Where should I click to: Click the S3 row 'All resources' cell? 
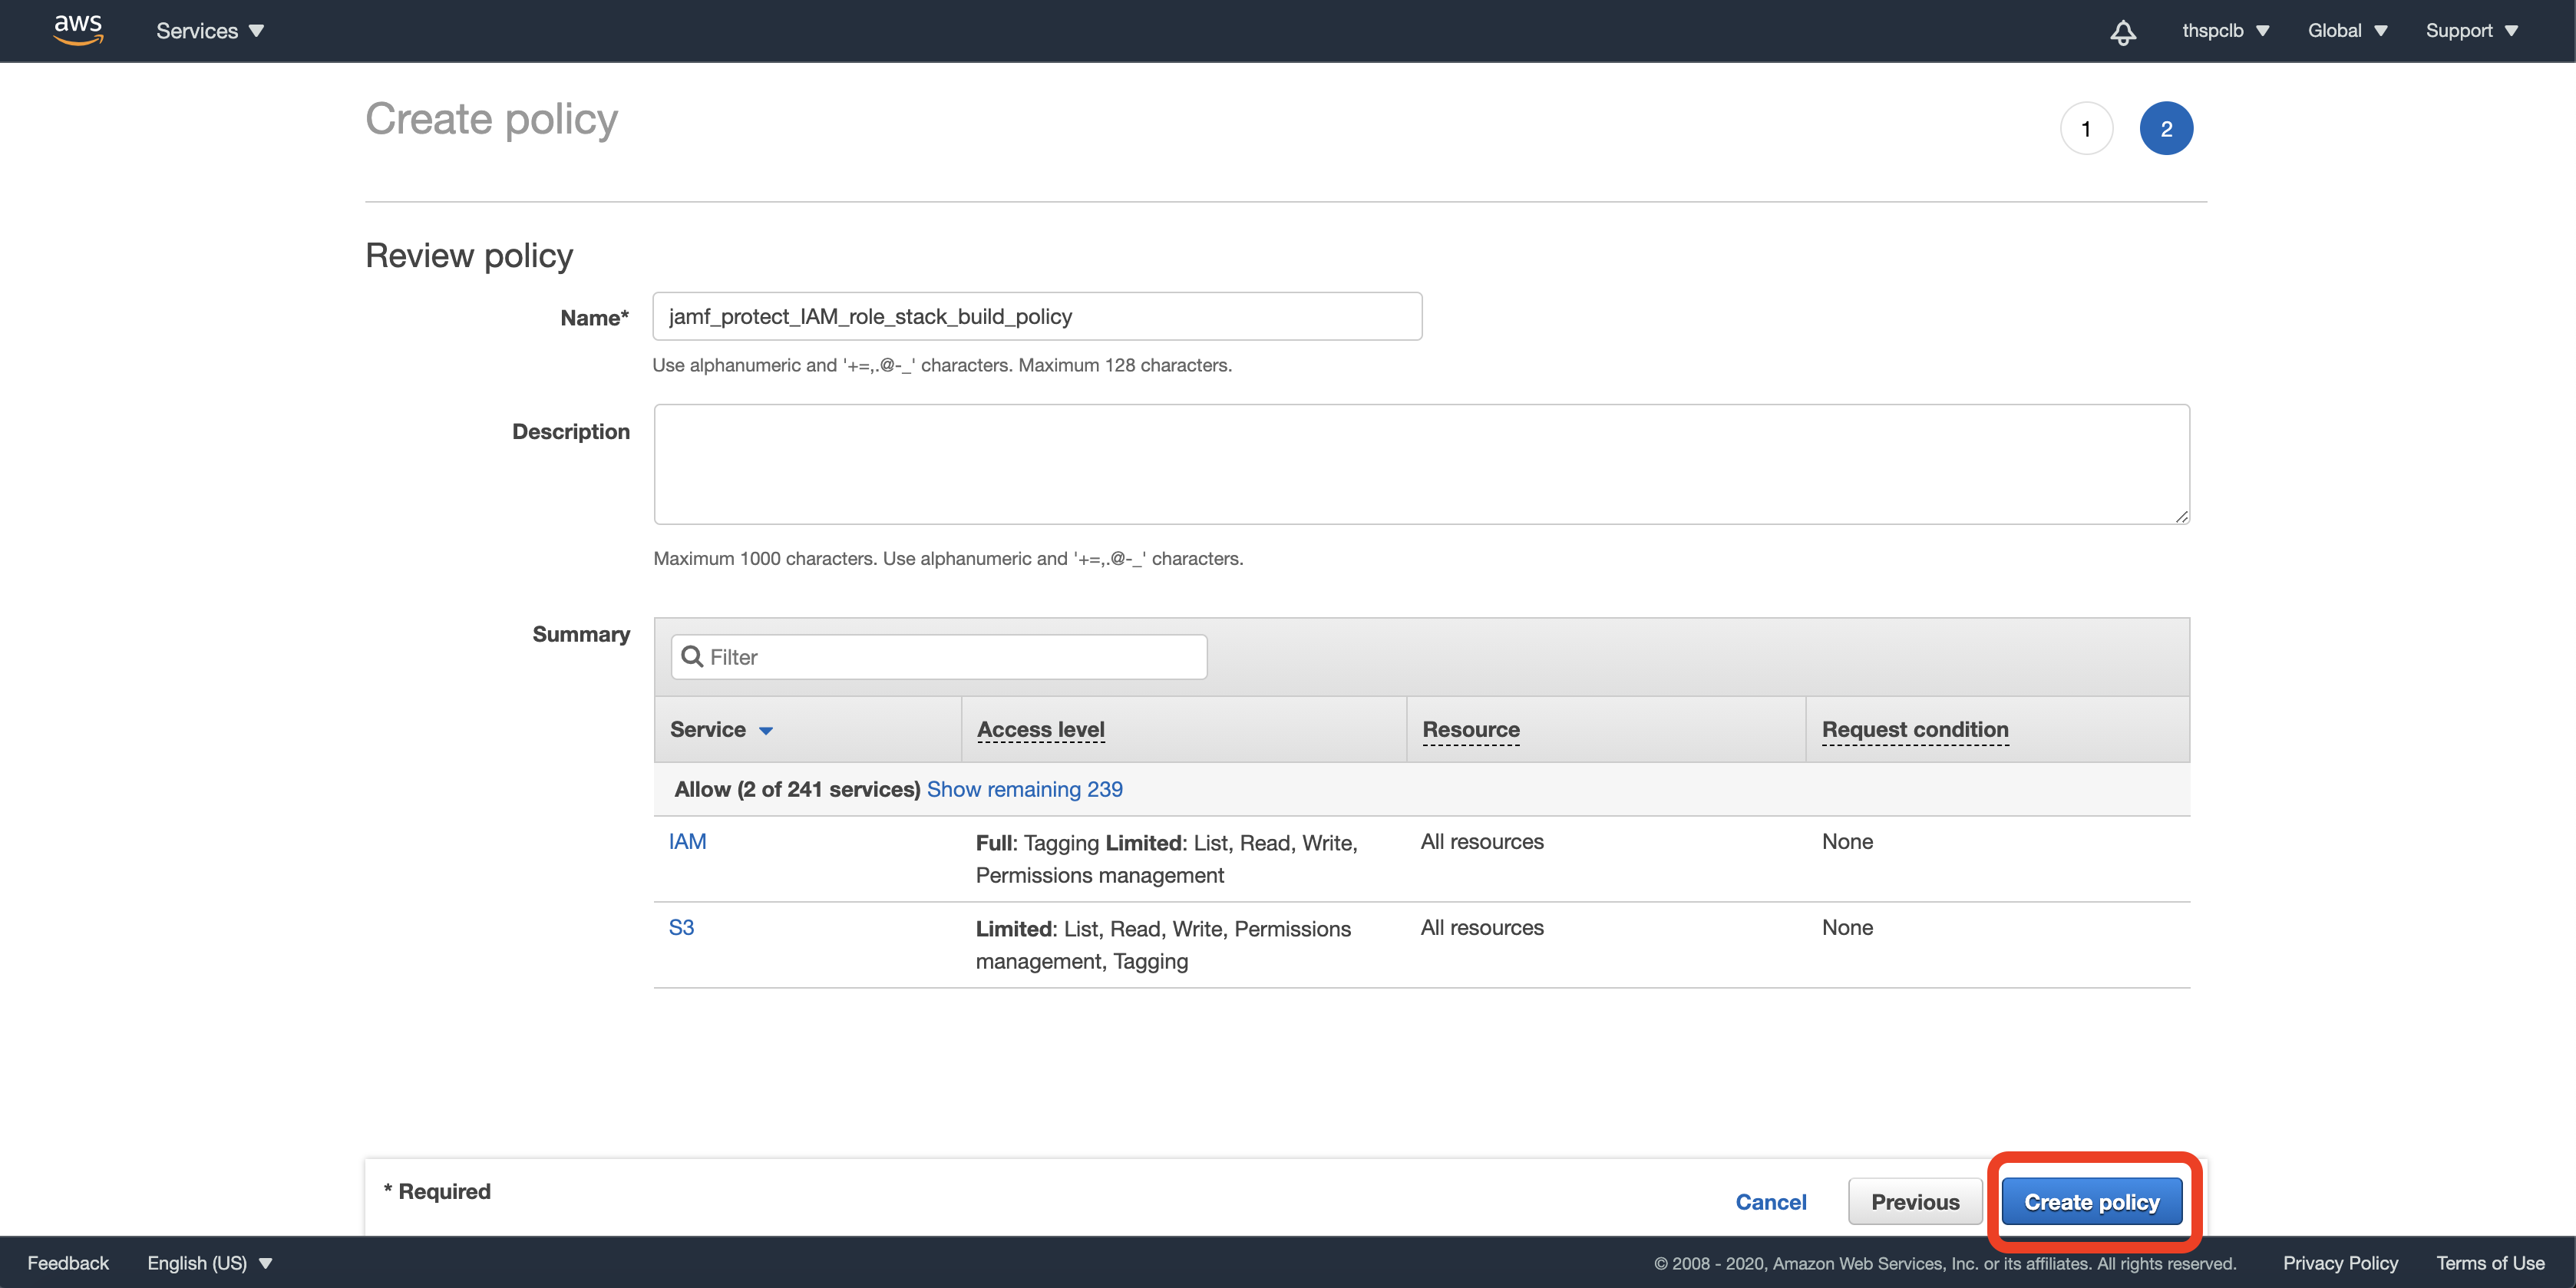point(1482,927)
